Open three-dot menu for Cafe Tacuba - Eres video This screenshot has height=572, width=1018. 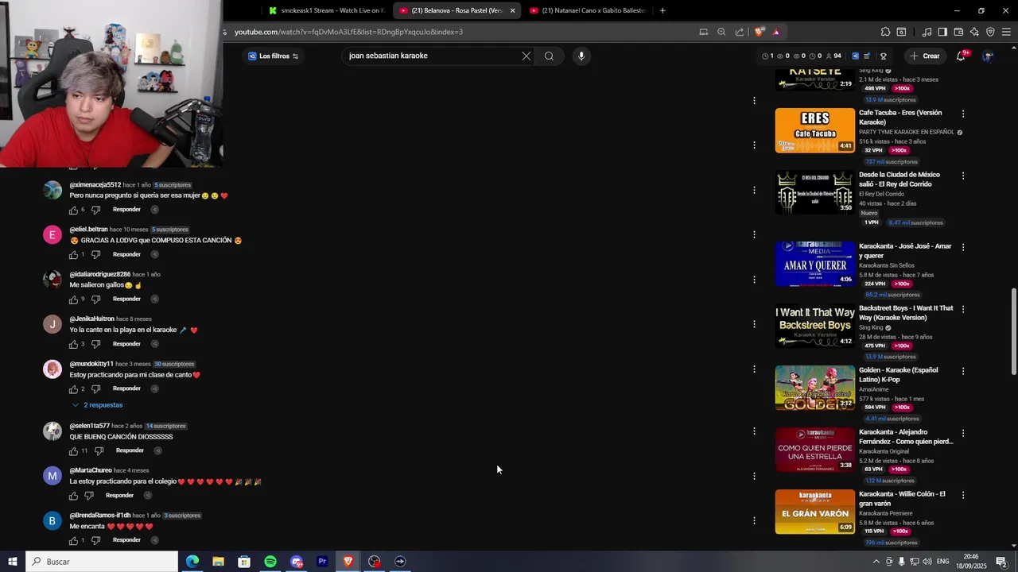(963, 114)
